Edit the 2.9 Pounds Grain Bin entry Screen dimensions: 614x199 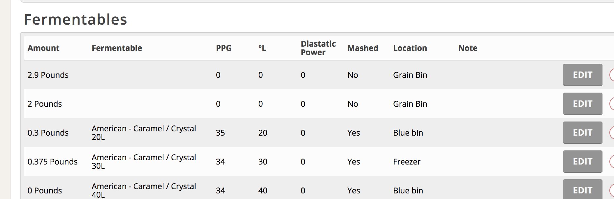[x=582, y=75]
